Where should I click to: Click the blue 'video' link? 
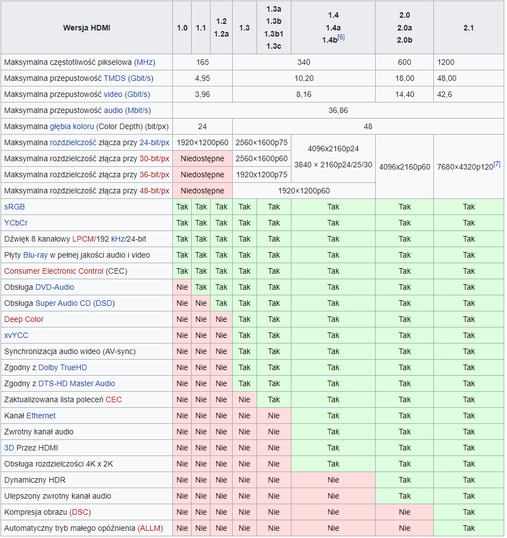[x=113, y=95]
